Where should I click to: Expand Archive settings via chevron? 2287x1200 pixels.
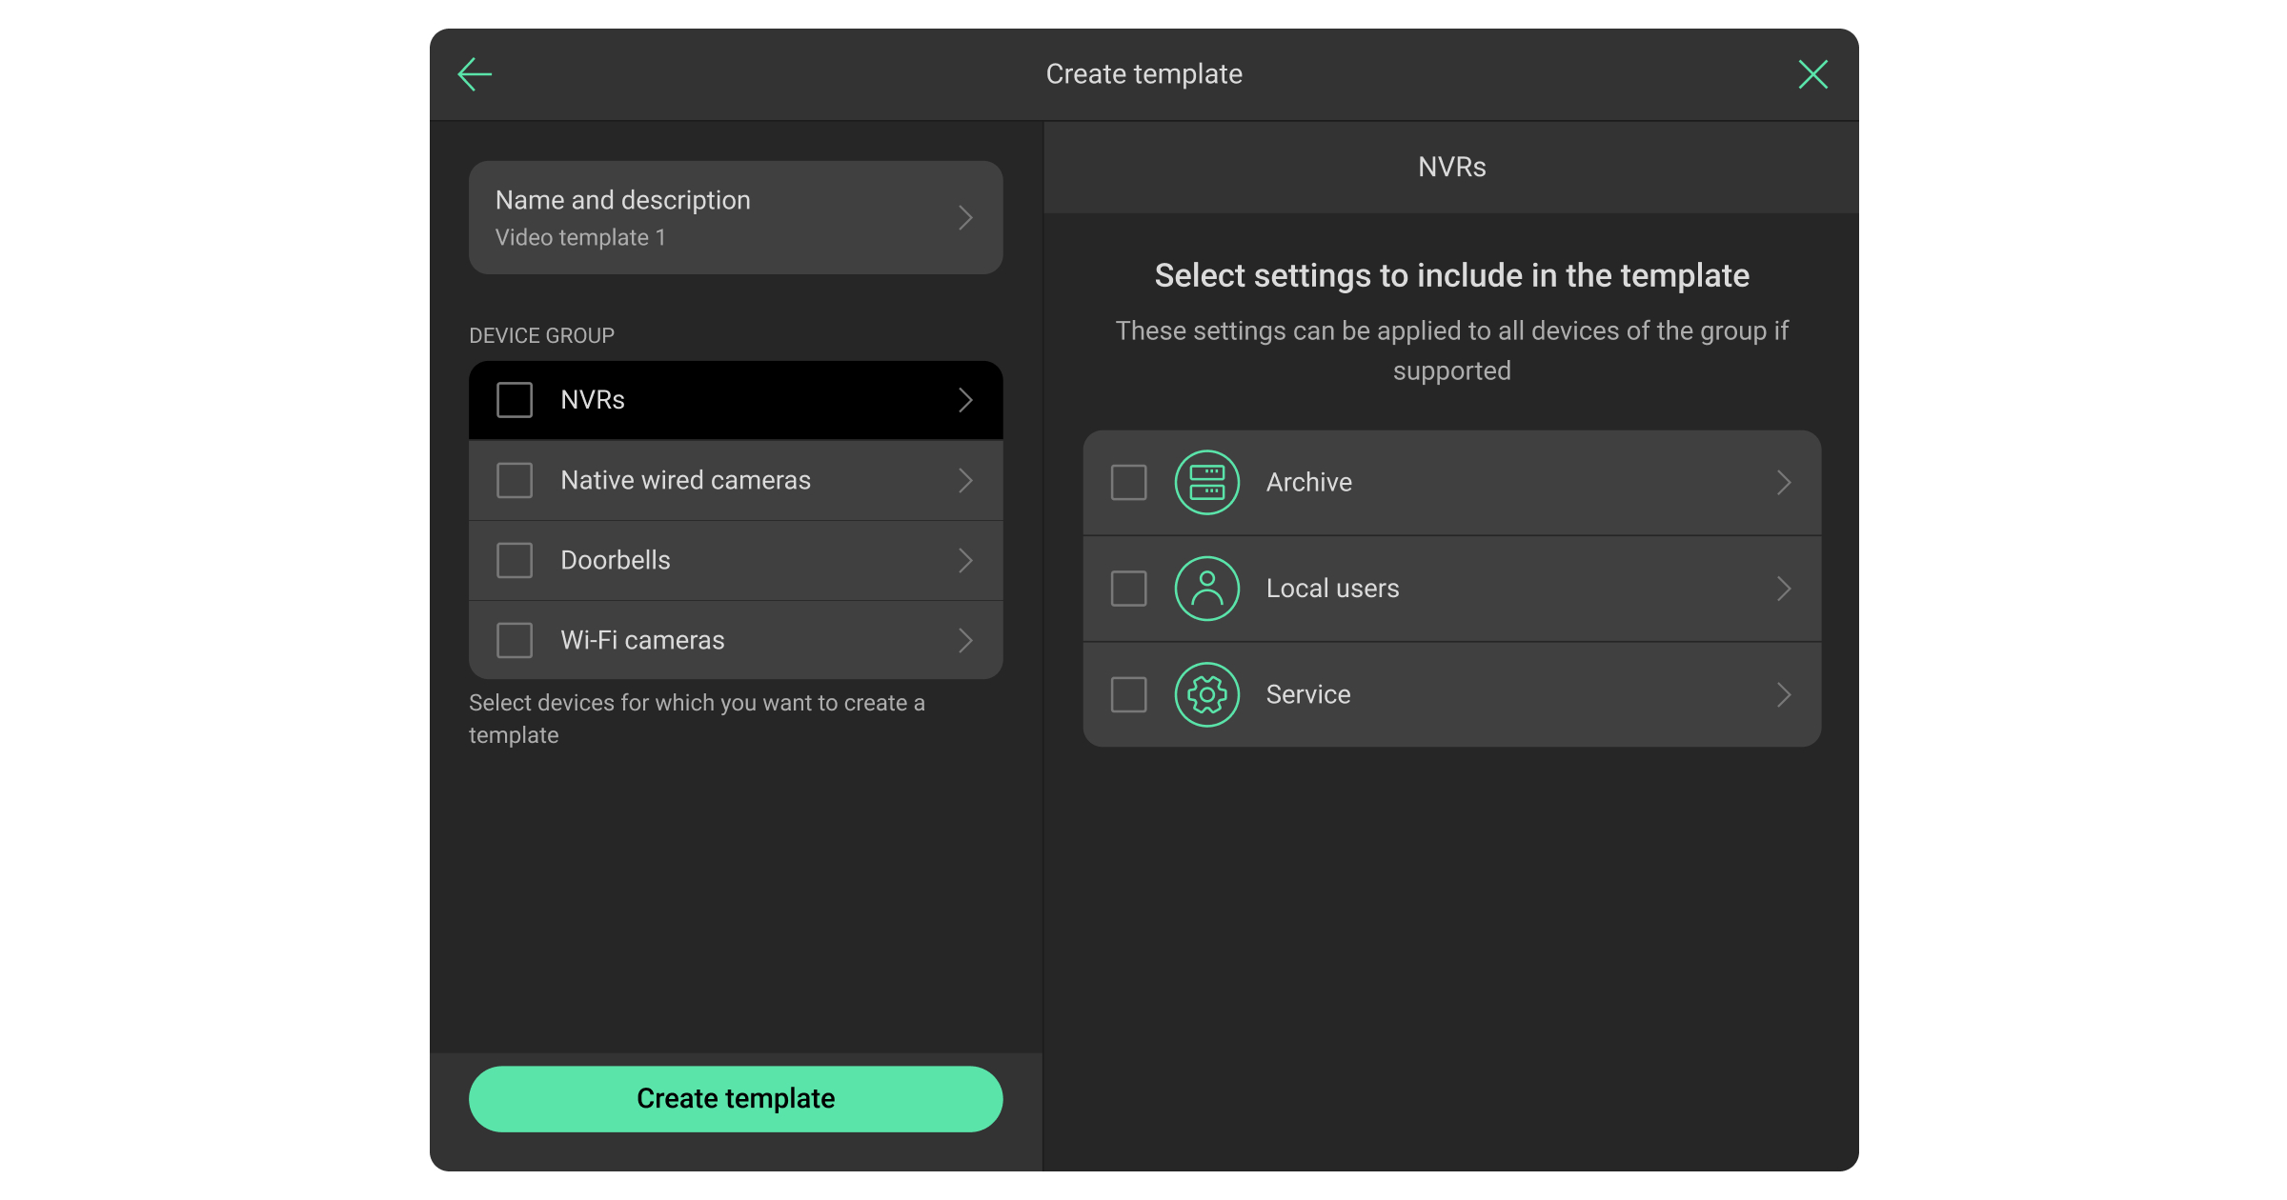pos(1784,483)
